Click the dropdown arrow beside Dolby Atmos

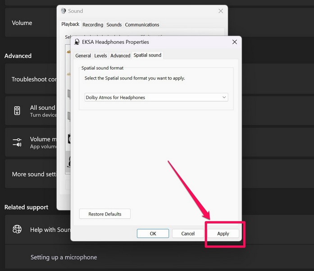pos(224,97)
